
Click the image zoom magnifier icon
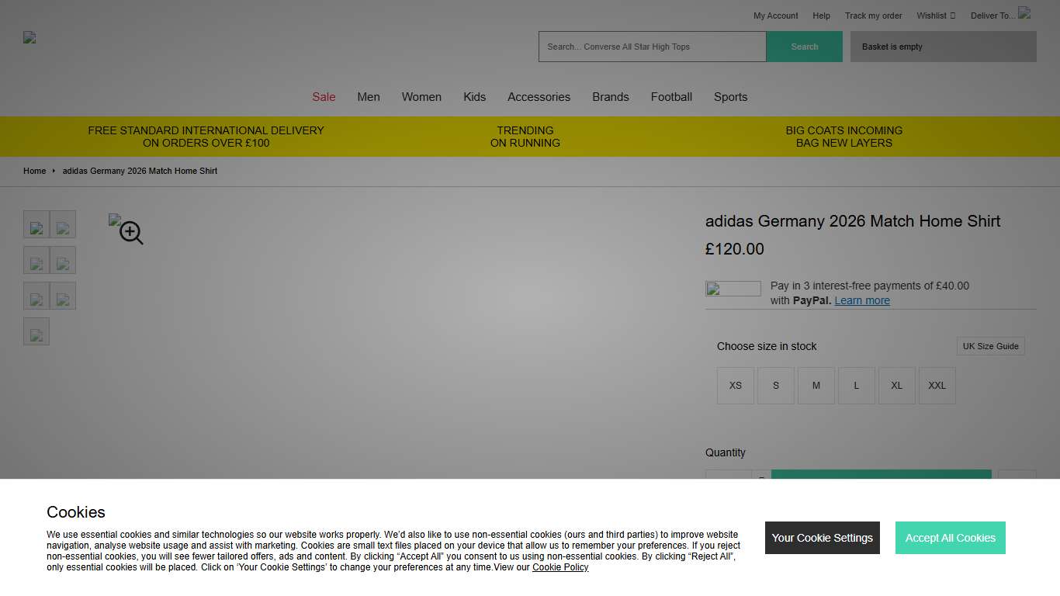click(126, 231)
